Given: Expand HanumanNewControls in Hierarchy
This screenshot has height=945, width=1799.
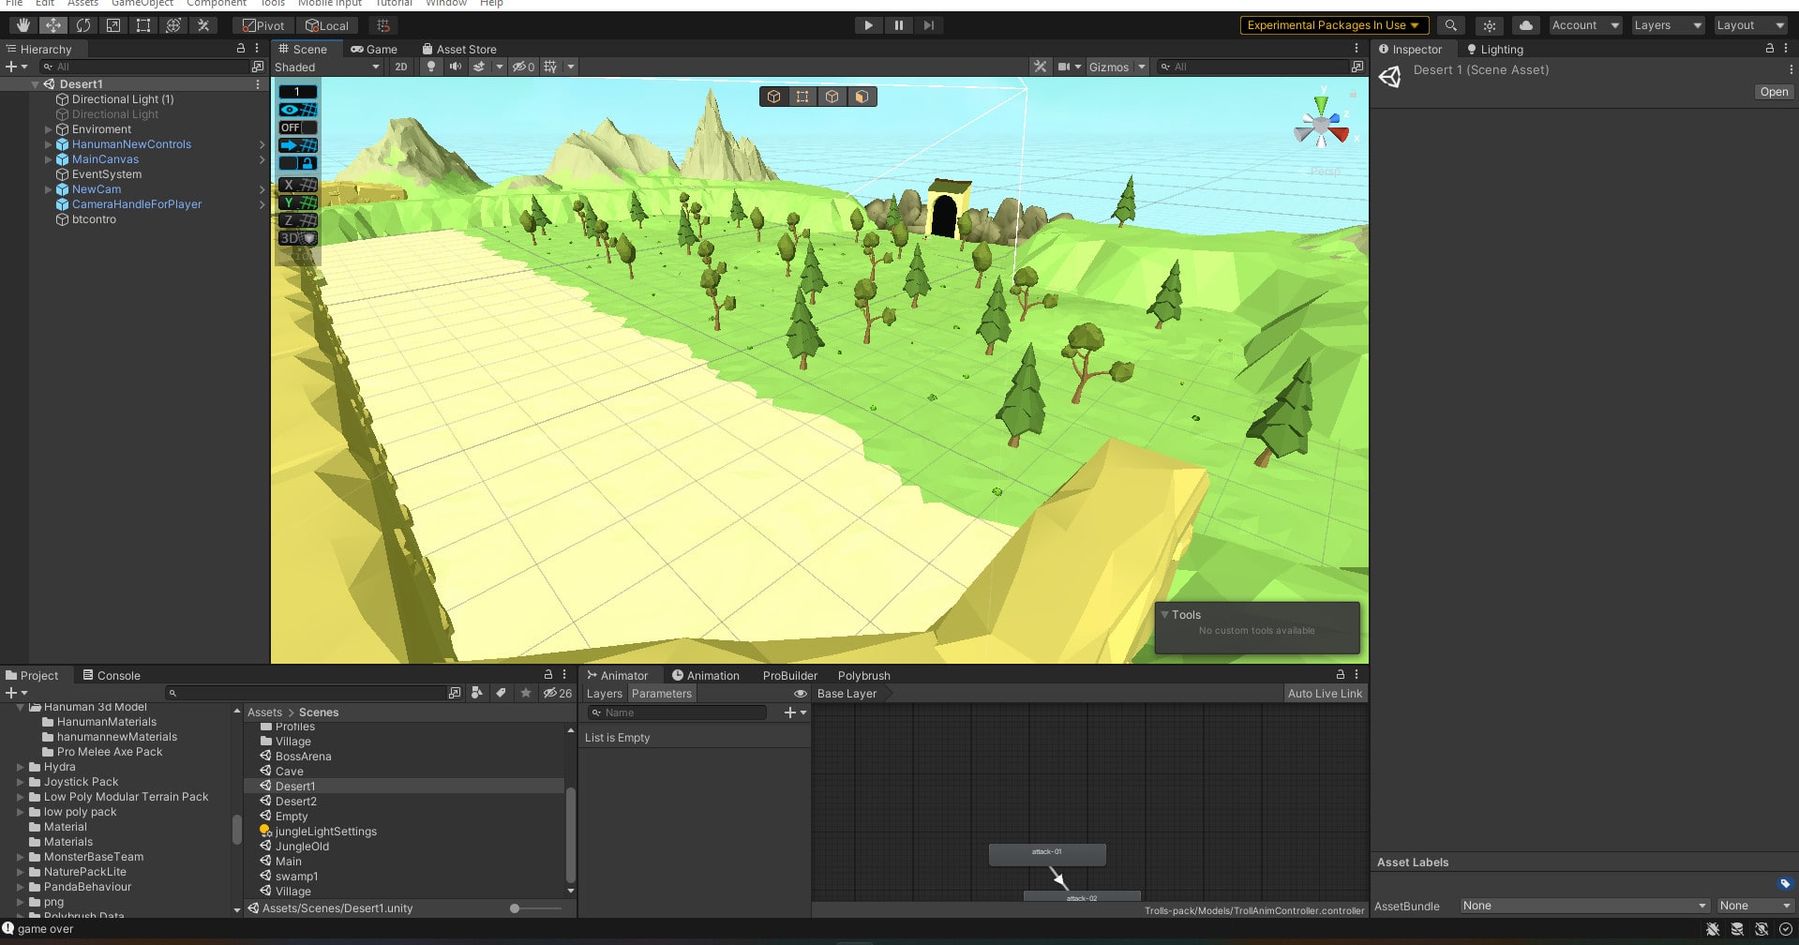Looking at the screenshot, I should [49, 144].
